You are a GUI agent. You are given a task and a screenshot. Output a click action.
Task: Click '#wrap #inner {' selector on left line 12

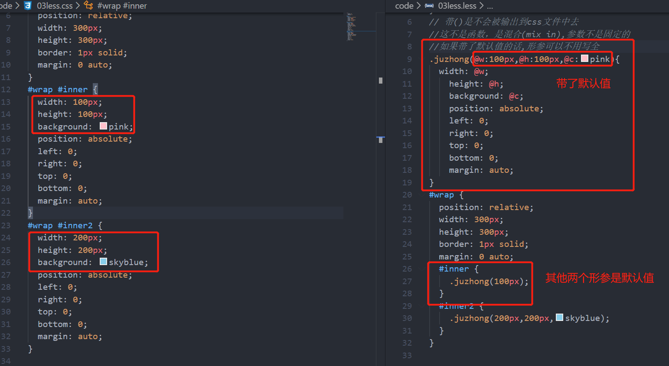tap(63, 90)
